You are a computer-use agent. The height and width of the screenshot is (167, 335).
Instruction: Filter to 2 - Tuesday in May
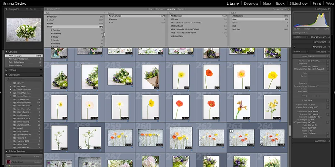coord(75,30)
